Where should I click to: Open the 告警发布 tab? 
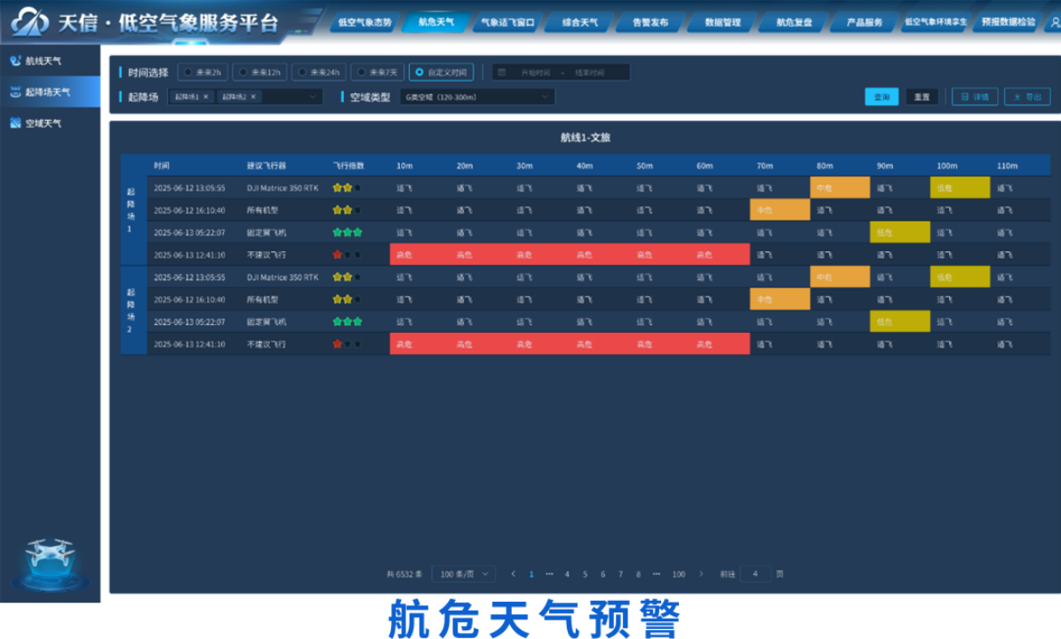pyautogui.click(x=650, y=22)
